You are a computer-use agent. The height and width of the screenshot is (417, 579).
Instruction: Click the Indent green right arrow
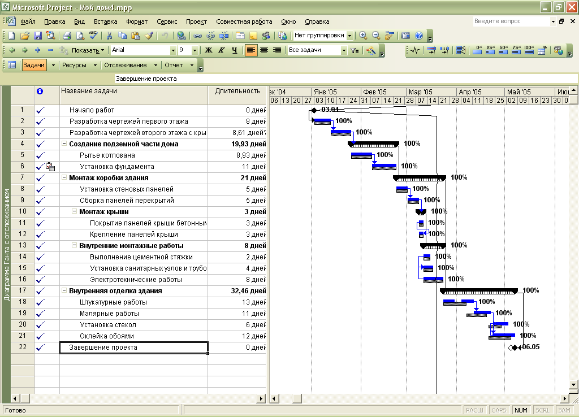25,50
